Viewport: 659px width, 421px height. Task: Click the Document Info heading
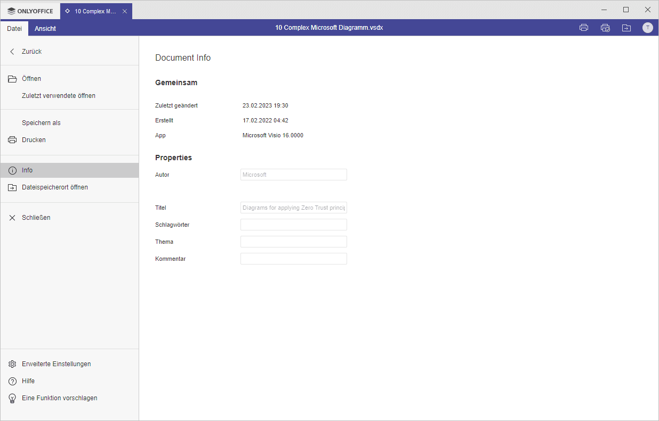click(x=183, y=57)
